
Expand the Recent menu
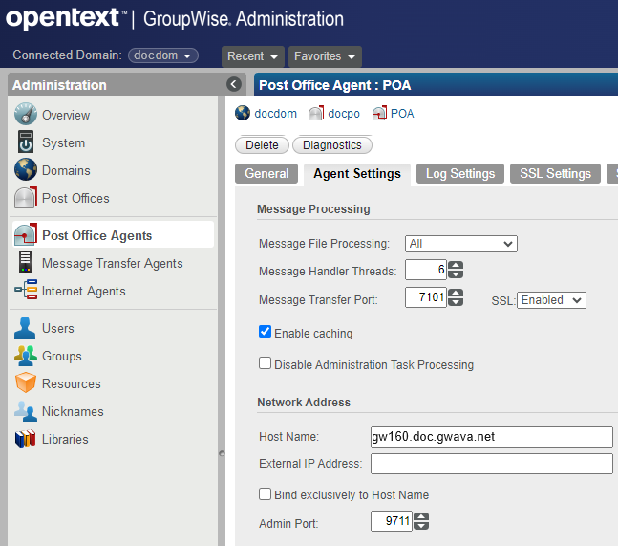pyautogui.click(x=253, y=56)
